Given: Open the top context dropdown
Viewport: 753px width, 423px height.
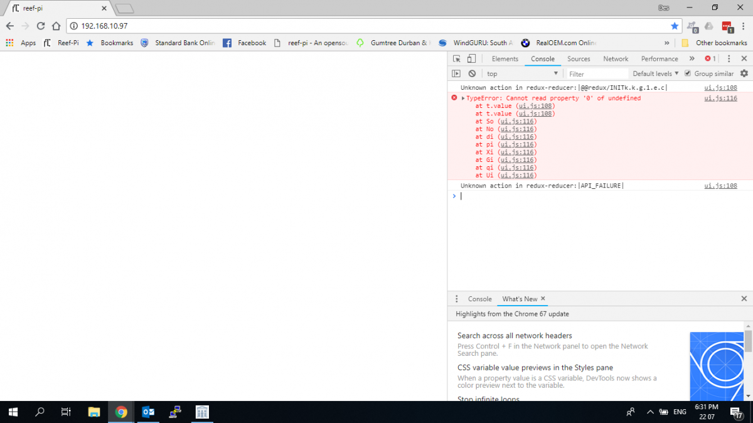Looking at the screenshot, I should point(522,73).
